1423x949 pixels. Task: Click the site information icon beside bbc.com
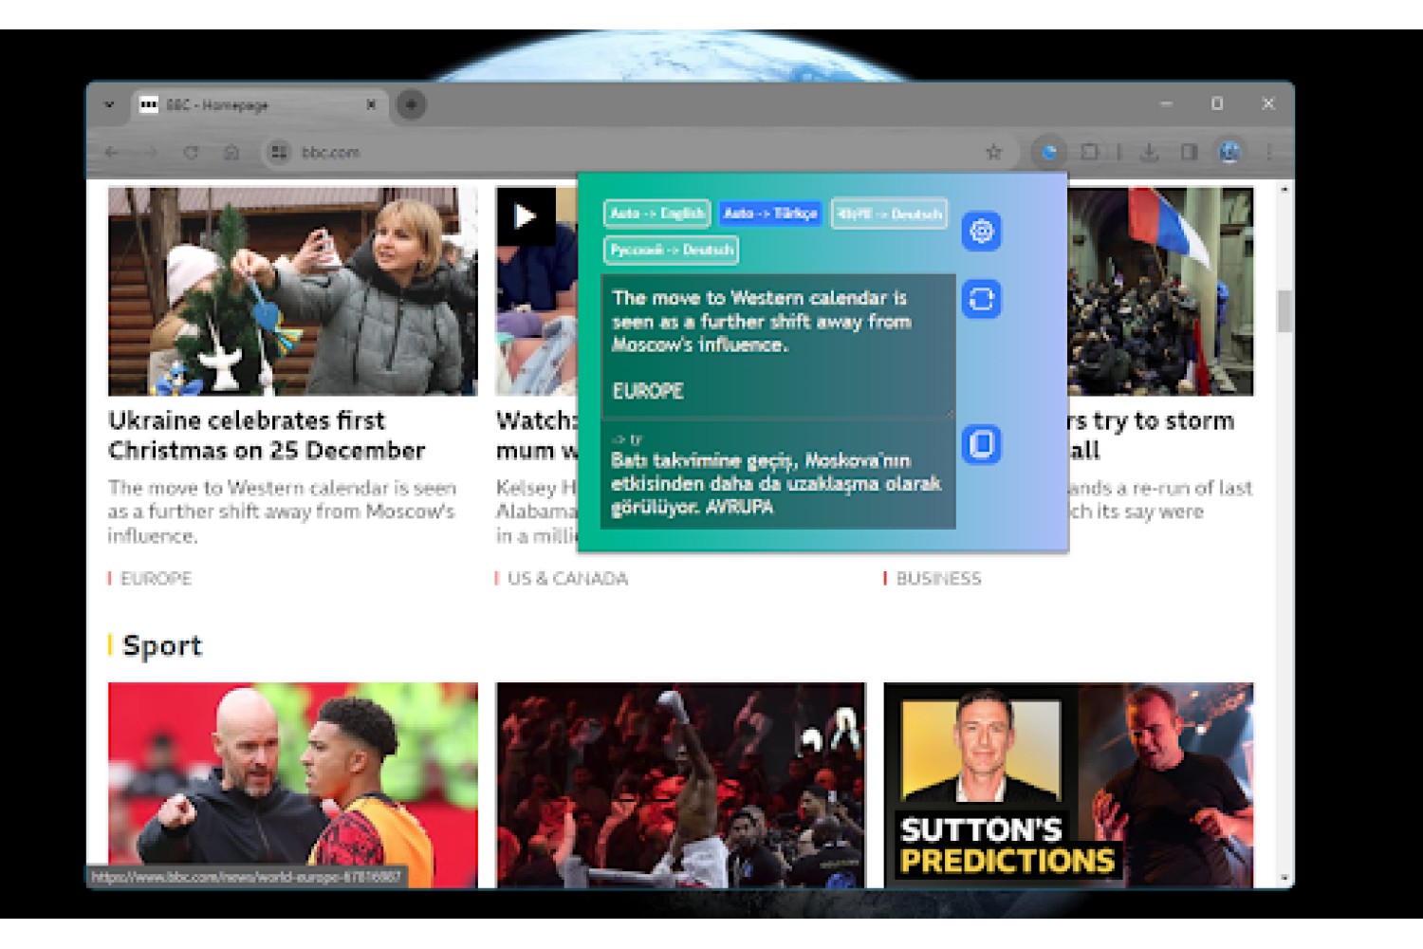[x=278, y=152]
